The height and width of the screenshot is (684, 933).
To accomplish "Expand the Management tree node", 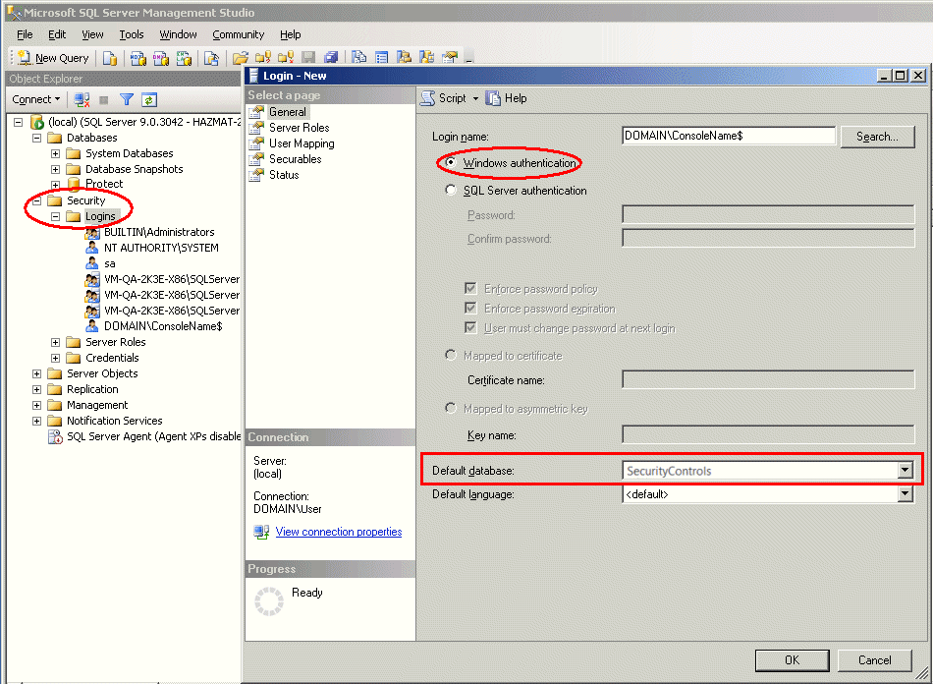I will (x=37, y=406).
